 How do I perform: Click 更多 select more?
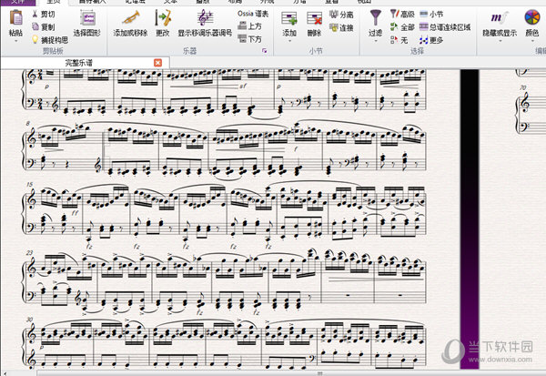(431, 40)
